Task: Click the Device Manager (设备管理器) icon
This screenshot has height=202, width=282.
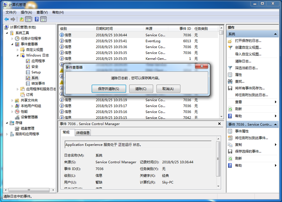Action: 17,117
